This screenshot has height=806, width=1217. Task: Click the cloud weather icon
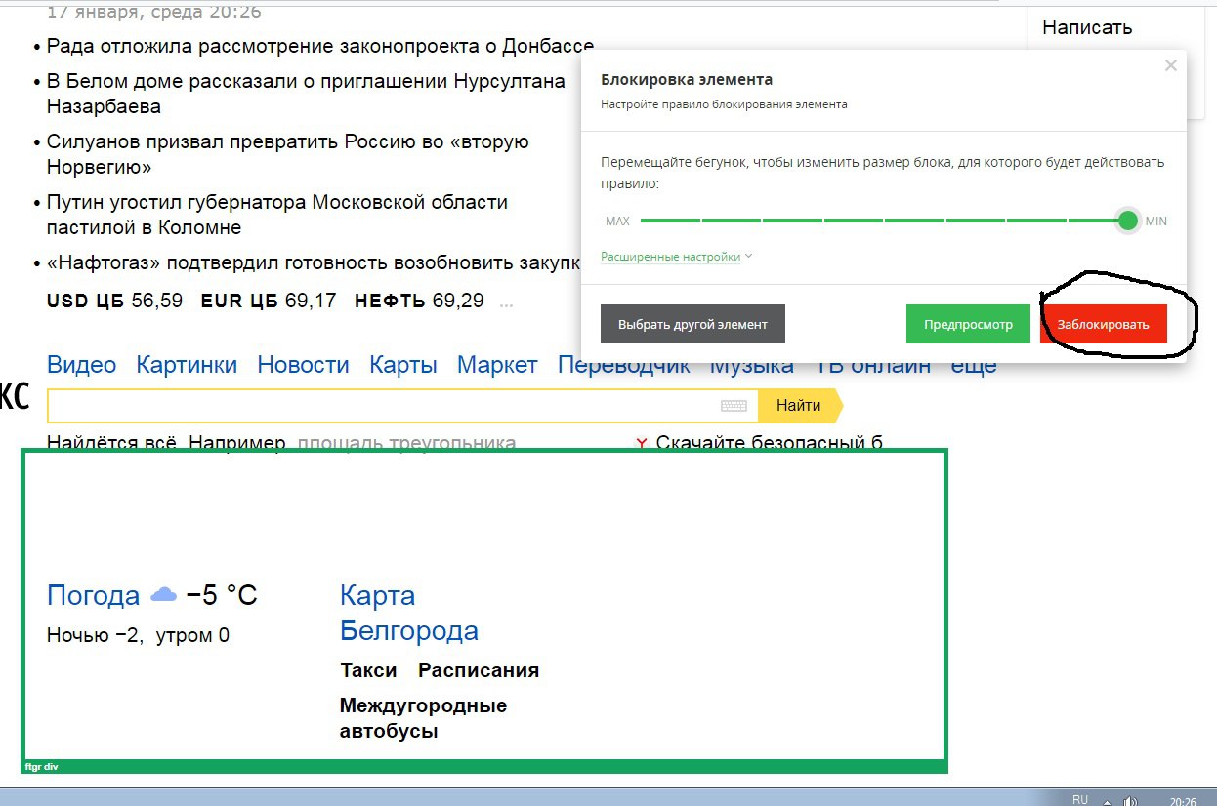(163, 594)
